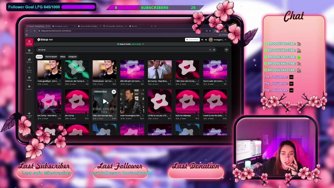Select the Categories filter tab
Image resolution: width=334 pixels, height=188 pixels.
[x=73, y=57]
